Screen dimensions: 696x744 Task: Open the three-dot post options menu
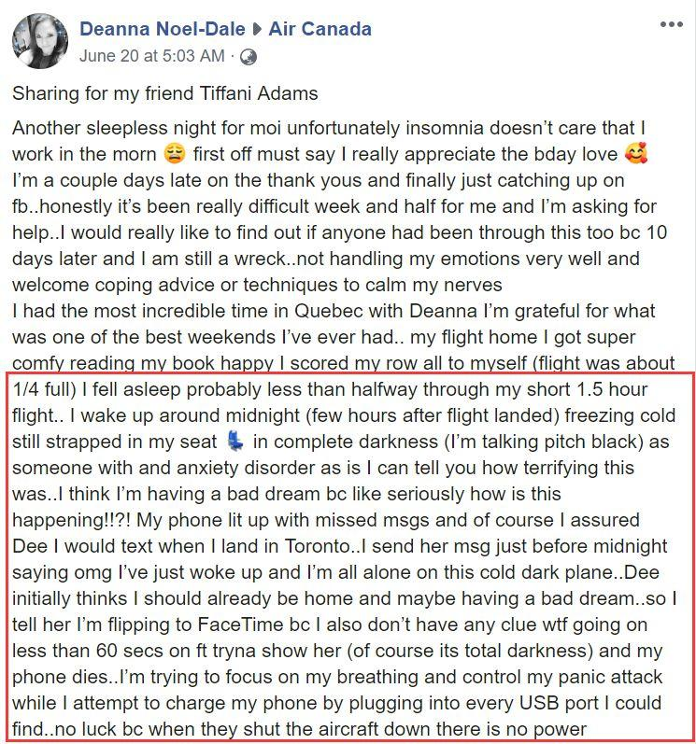672,24
